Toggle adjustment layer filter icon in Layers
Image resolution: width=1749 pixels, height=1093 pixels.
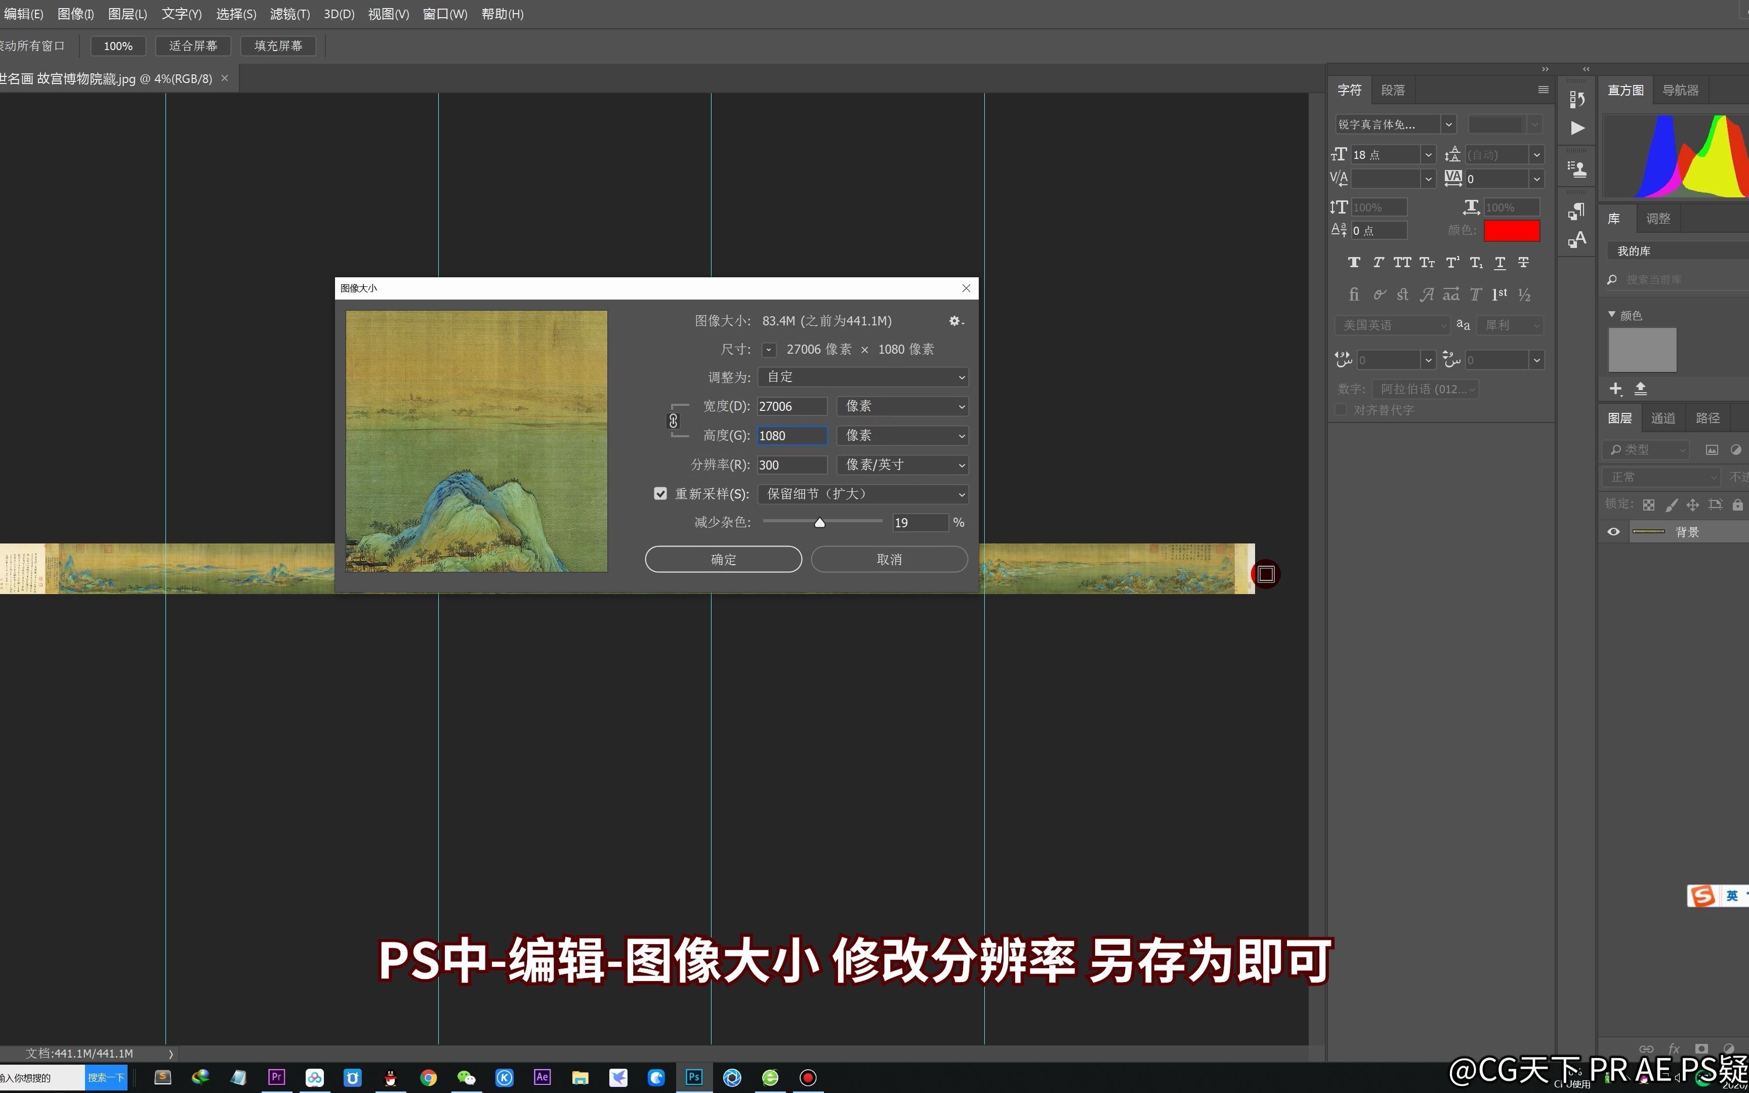pyautogui.click(x=1735, y=450)
